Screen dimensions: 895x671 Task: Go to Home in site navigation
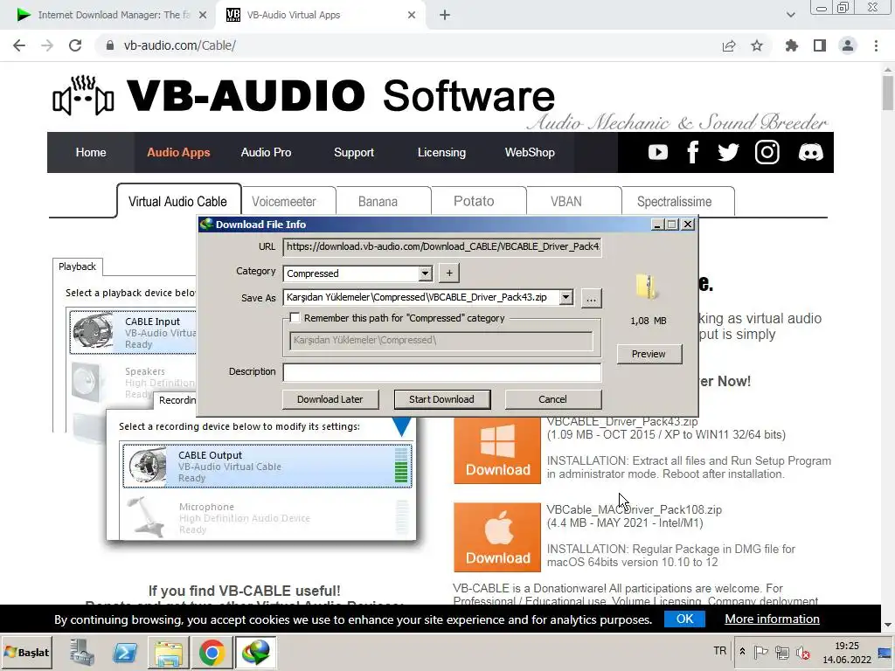pyautogui.click(x=91, y=152)
